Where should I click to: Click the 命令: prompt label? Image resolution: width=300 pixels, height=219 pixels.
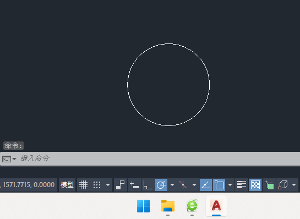[x=13, y=146]
